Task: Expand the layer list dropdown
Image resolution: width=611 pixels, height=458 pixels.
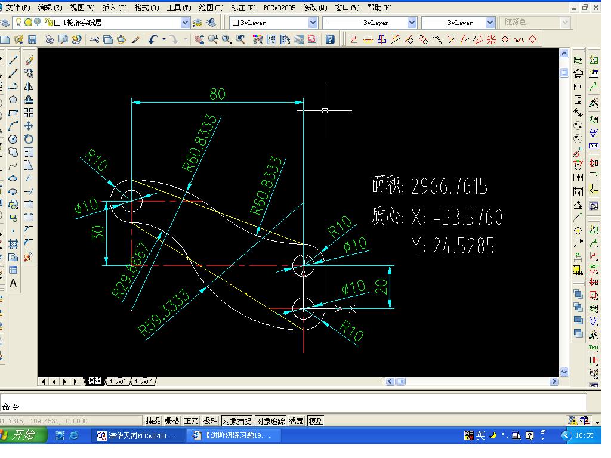Action: (186, 23)
